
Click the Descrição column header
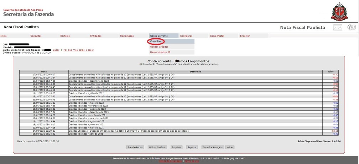(196, 72)
